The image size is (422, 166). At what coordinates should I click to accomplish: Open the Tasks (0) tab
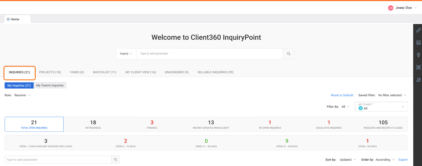point(77,72)
